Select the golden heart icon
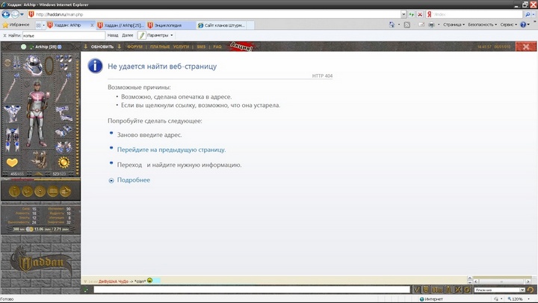Screen dimensions: 538x303 (x=12, y=162)
